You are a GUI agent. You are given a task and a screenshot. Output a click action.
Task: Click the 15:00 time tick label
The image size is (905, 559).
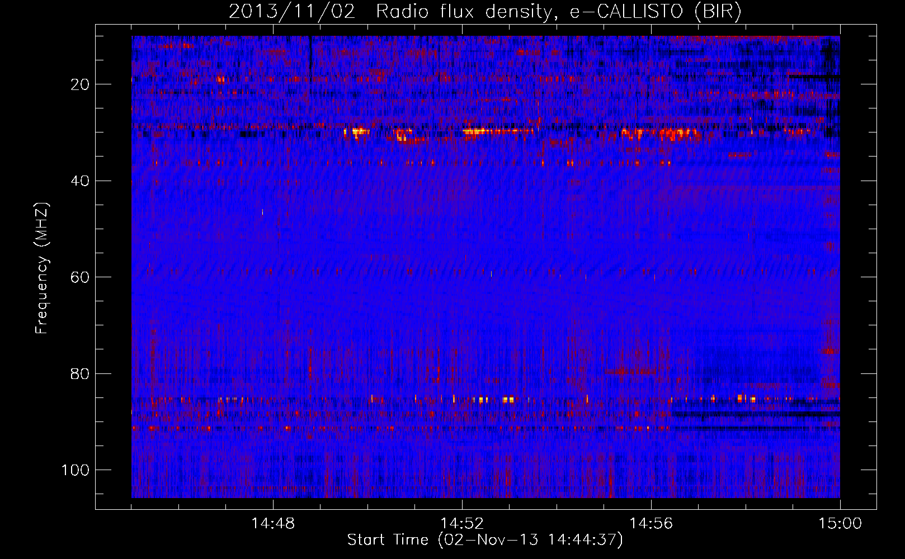pos(840,524)
